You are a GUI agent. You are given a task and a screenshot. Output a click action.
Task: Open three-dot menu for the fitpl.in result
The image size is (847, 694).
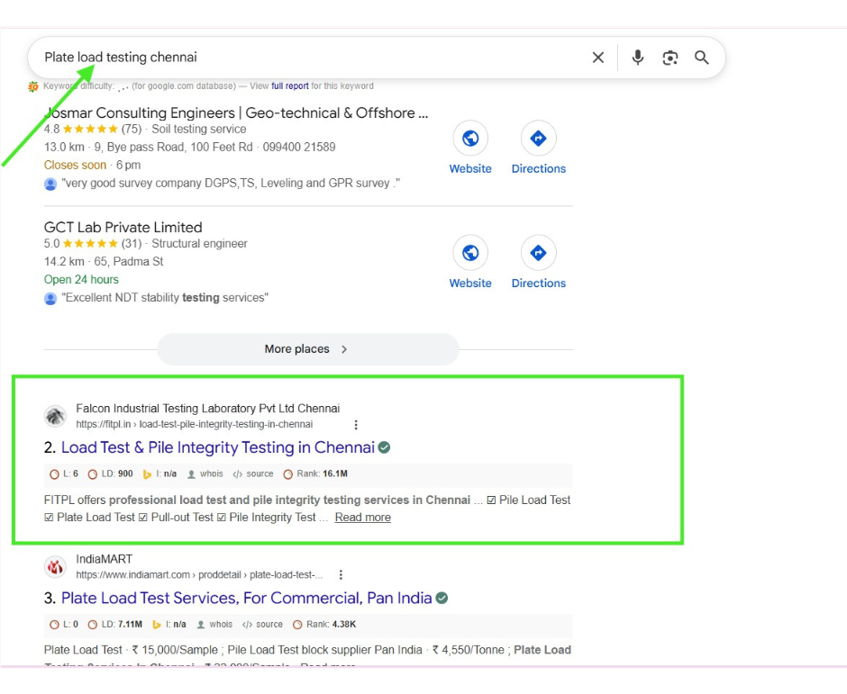pos(355,425)
